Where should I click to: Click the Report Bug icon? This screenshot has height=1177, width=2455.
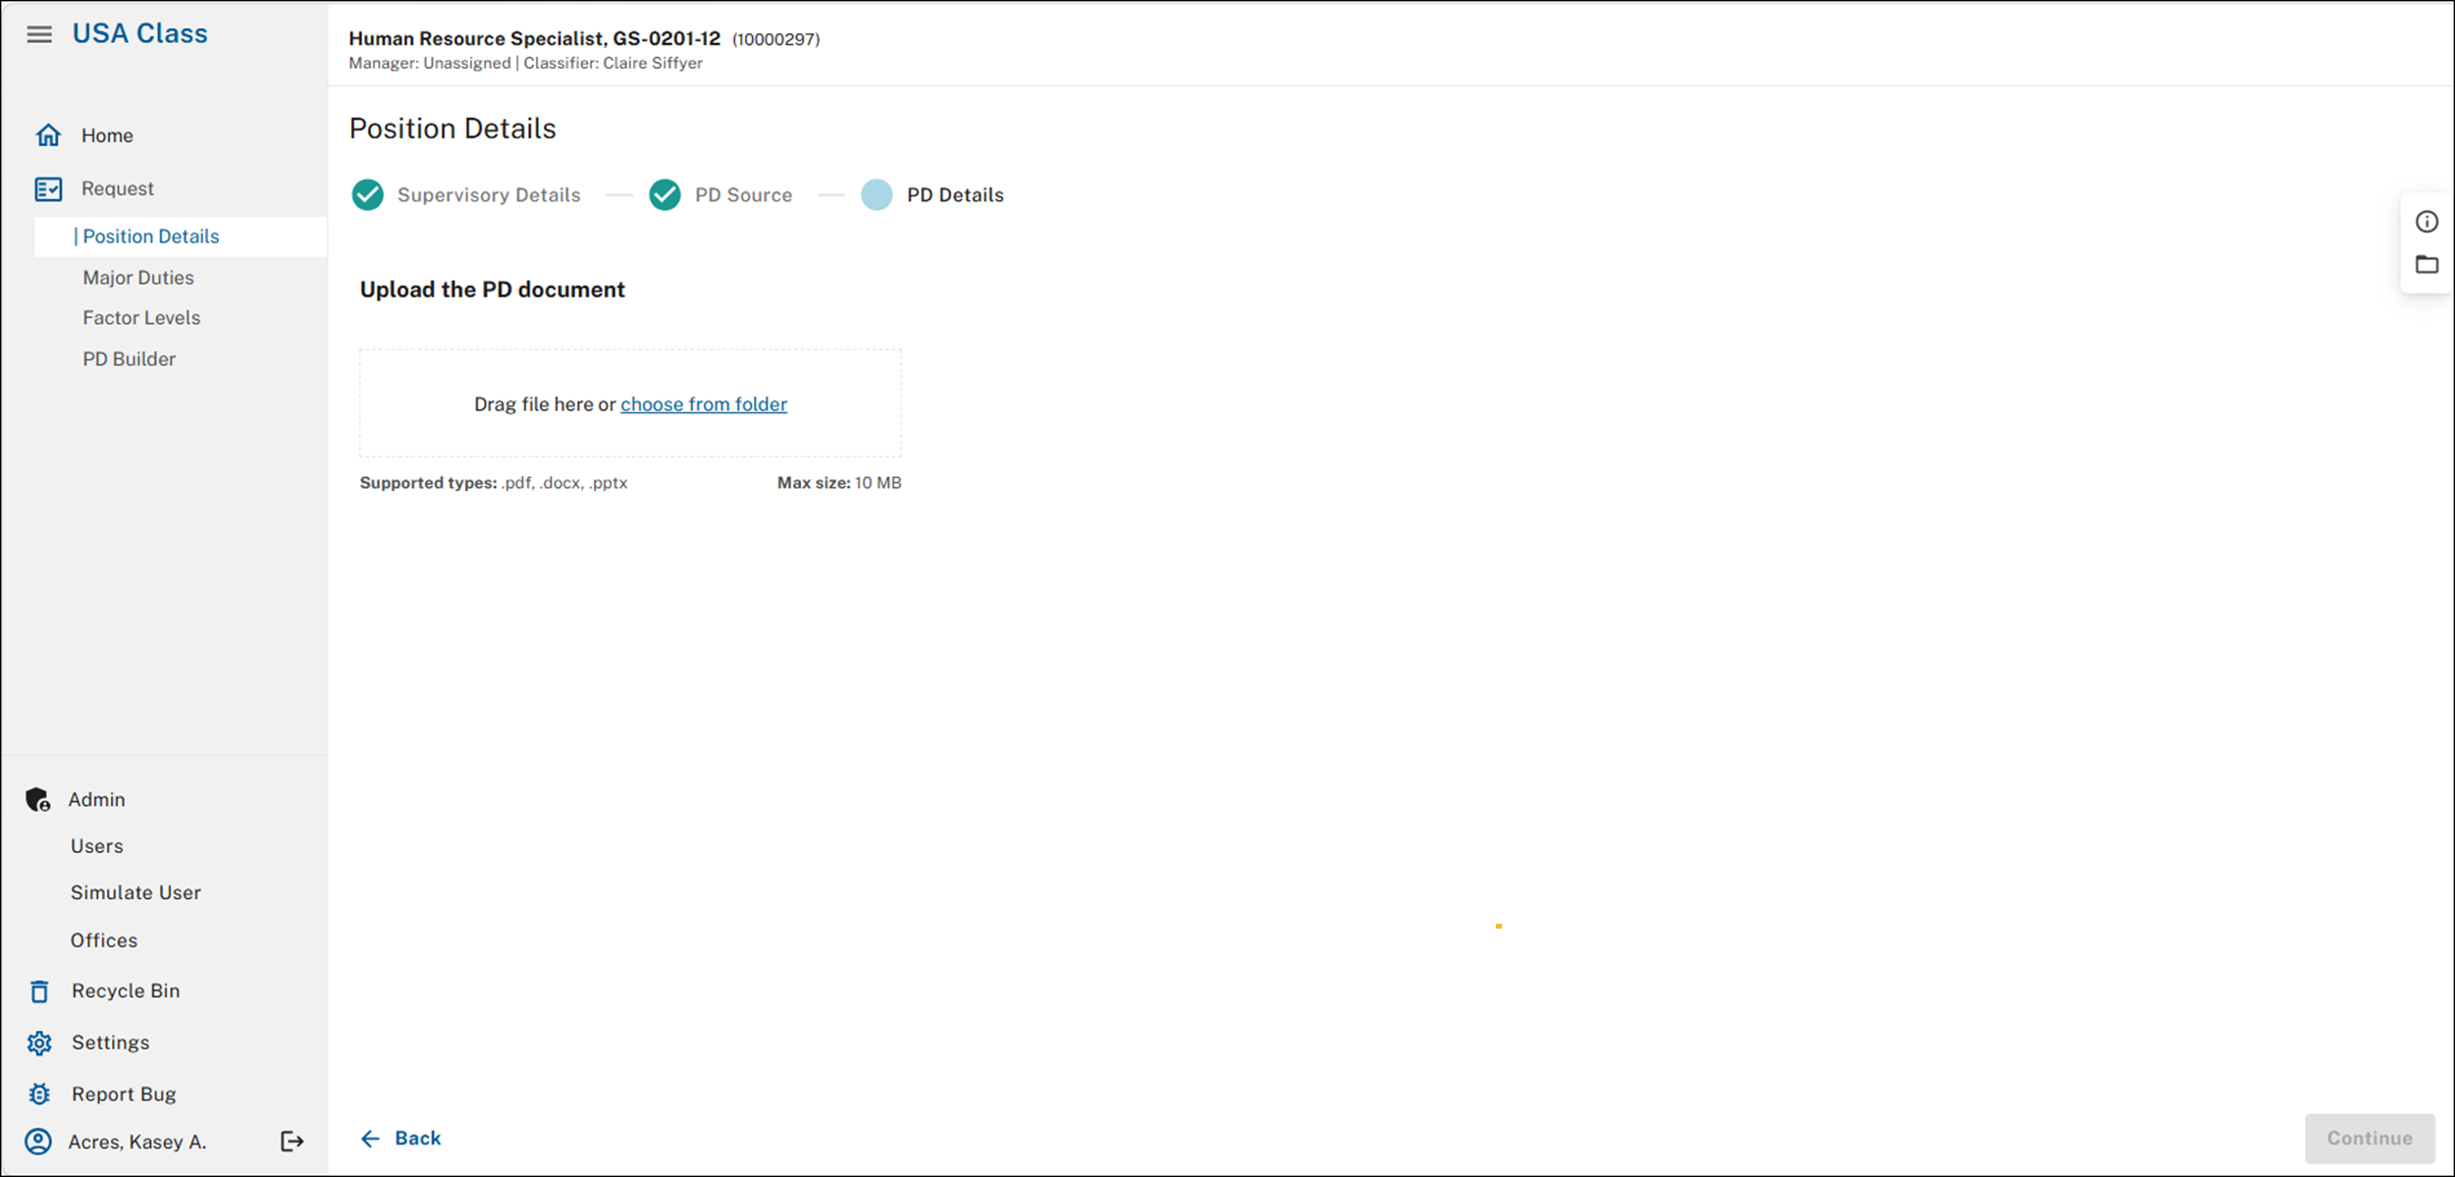pyautogui.click(x=39, y=1094)
